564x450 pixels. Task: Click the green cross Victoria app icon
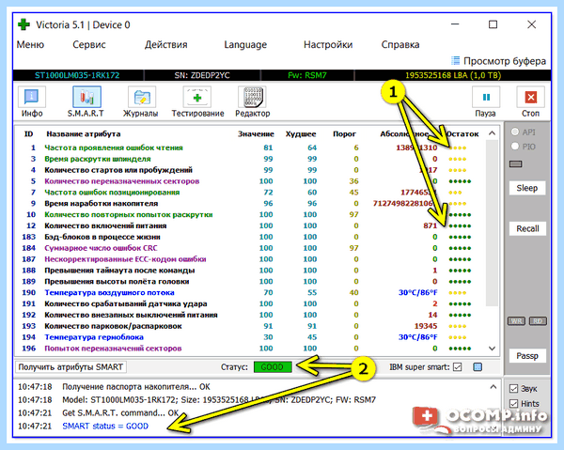tap(24, 24)
